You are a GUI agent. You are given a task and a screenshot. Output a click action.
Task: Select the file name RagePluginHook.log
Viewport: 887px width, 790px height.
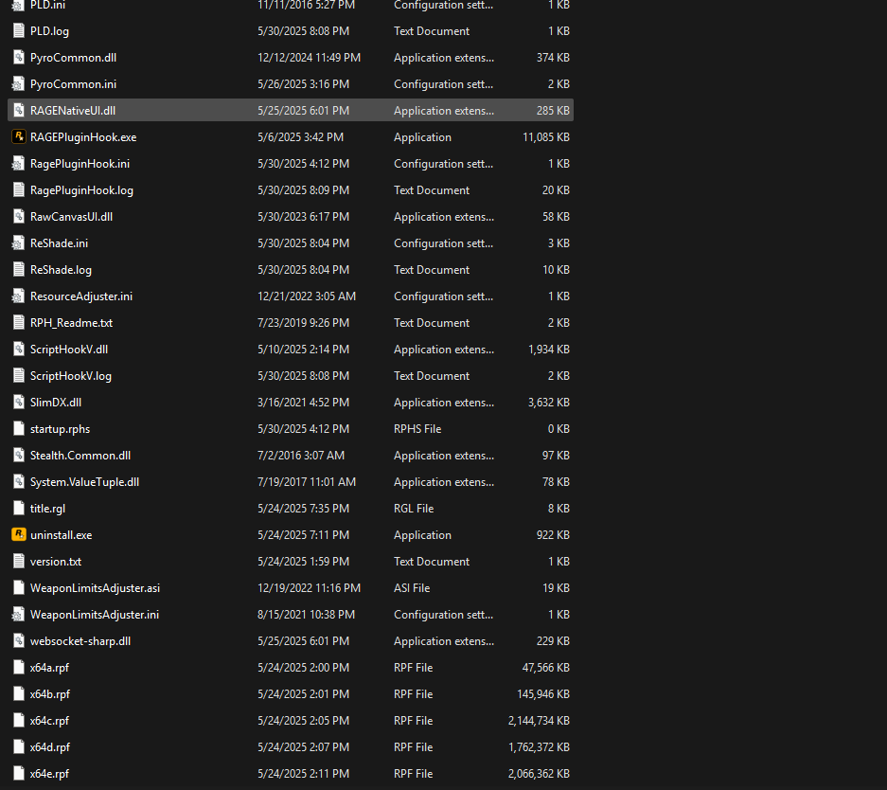(81, 190)
